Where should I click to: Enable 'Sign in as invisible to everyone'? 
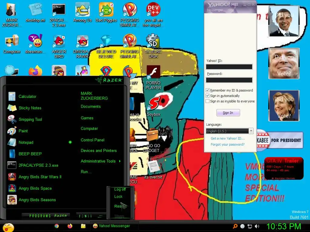pos(207,101)
